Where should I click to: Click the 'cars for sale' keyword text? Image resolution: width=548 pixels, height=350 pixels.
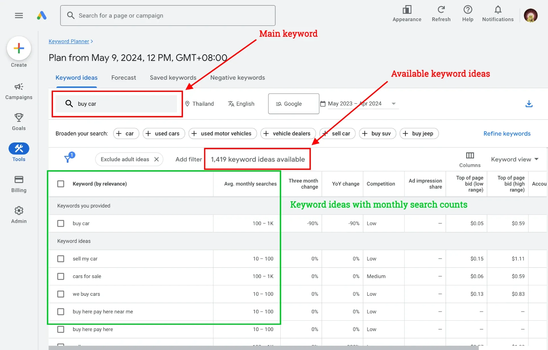[x=87, y=276]
